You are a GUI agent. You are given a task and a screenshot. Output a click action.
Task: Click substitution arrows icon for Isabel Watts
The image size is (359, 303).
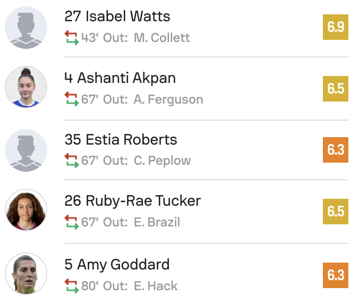(x=71, y=38)
